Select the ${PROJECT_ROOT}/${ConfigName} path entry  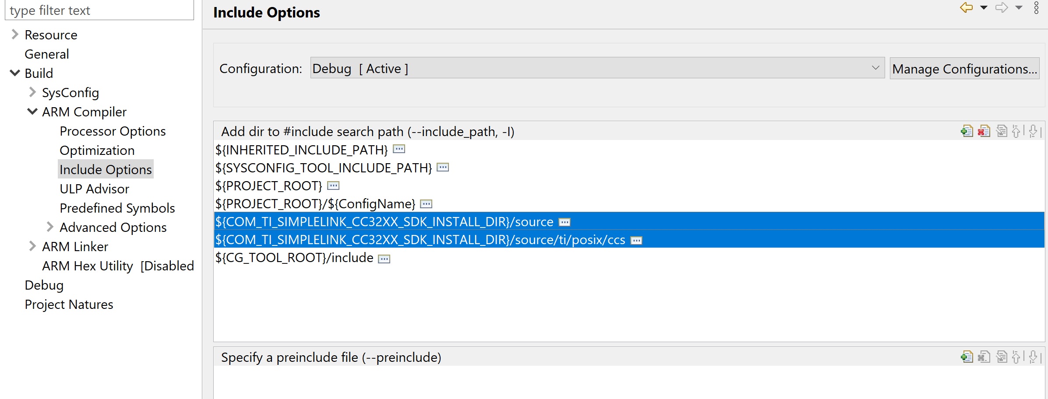(315, 204)
